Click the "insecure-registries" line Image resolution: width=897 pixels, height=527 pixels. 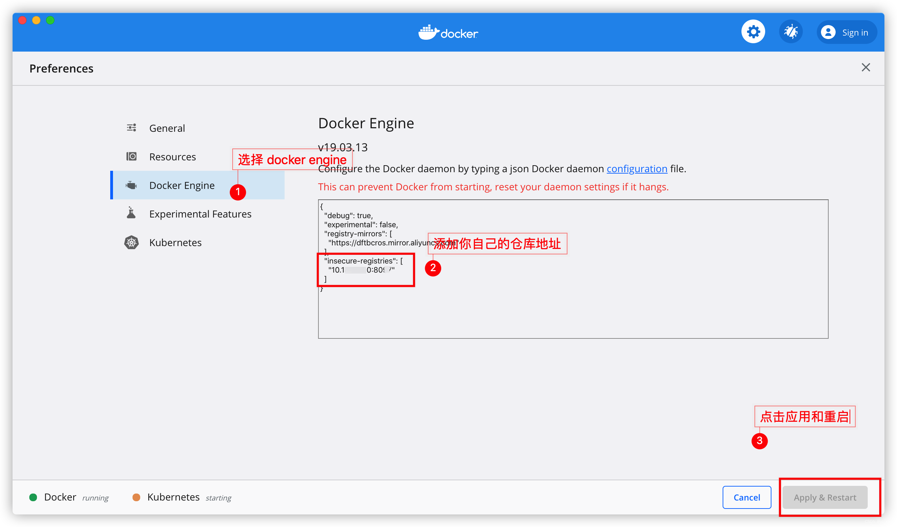[363, 261]
